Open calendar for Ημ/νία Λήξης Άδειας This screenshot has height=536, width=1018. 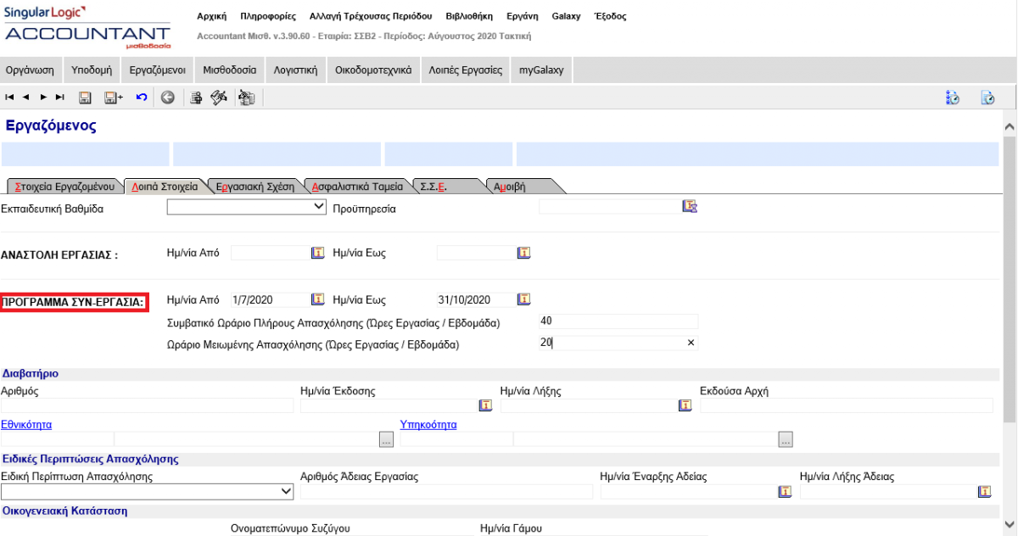point(984,491)
